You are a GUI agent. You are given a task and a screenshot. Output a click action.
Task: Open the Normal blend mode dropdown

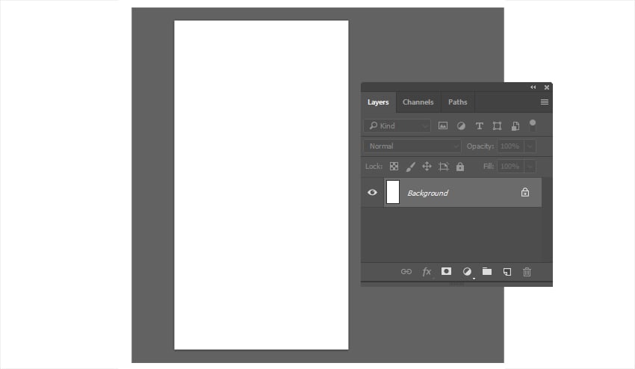(412, 146)
